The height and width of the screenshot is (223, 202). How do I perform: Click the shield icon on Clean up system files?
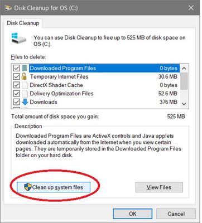(28, 187)
